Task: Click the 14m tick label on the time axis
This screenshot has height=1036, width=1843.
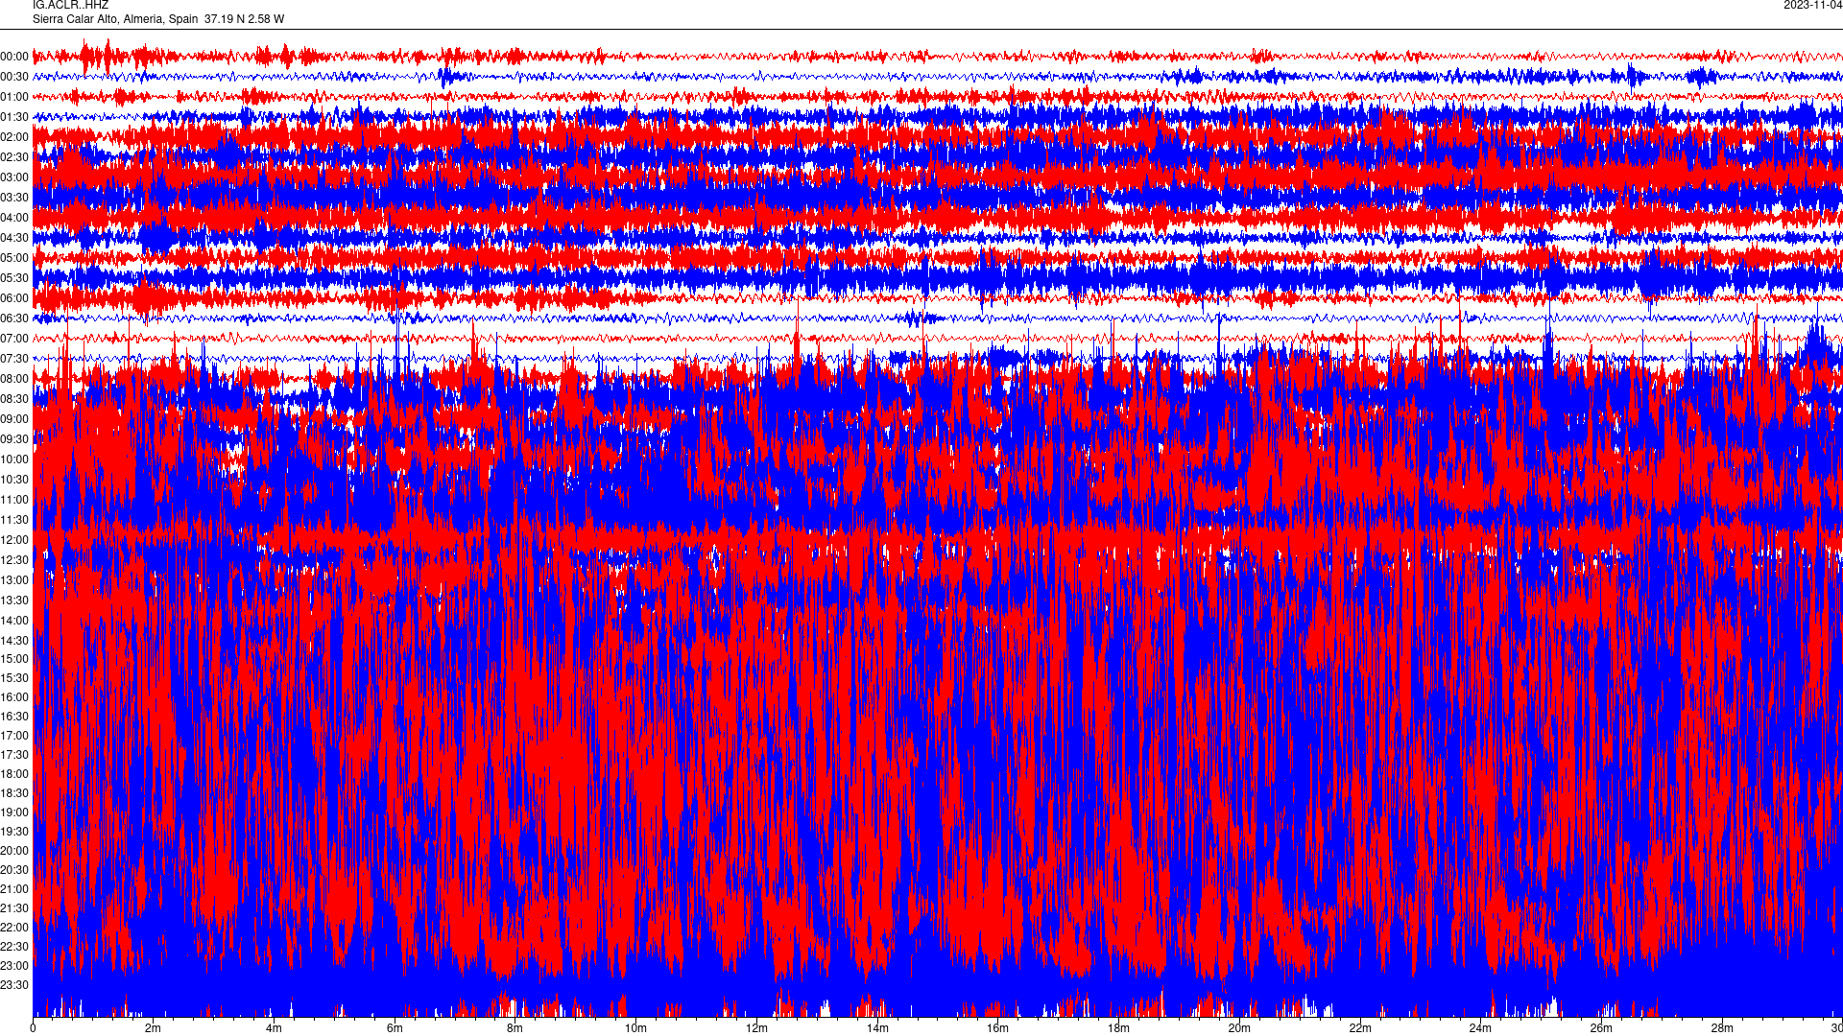Action: pyautogui.click(x=877, y=1028)
